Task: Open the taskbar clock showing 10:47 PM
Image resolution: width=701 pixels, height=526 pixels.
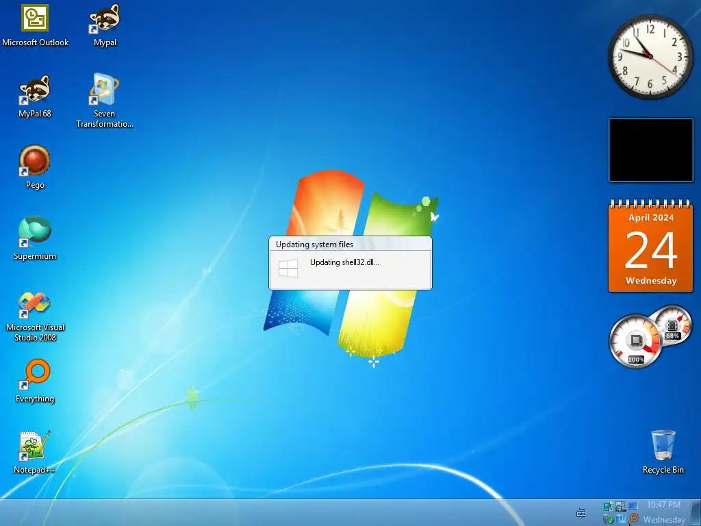Action: click(664, 512)
